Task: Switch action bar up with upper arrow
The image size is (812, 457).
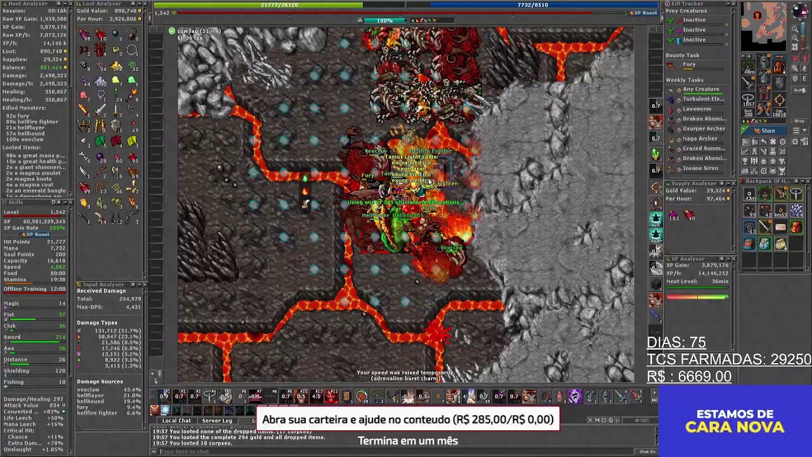Action: [x=655, y=392]
